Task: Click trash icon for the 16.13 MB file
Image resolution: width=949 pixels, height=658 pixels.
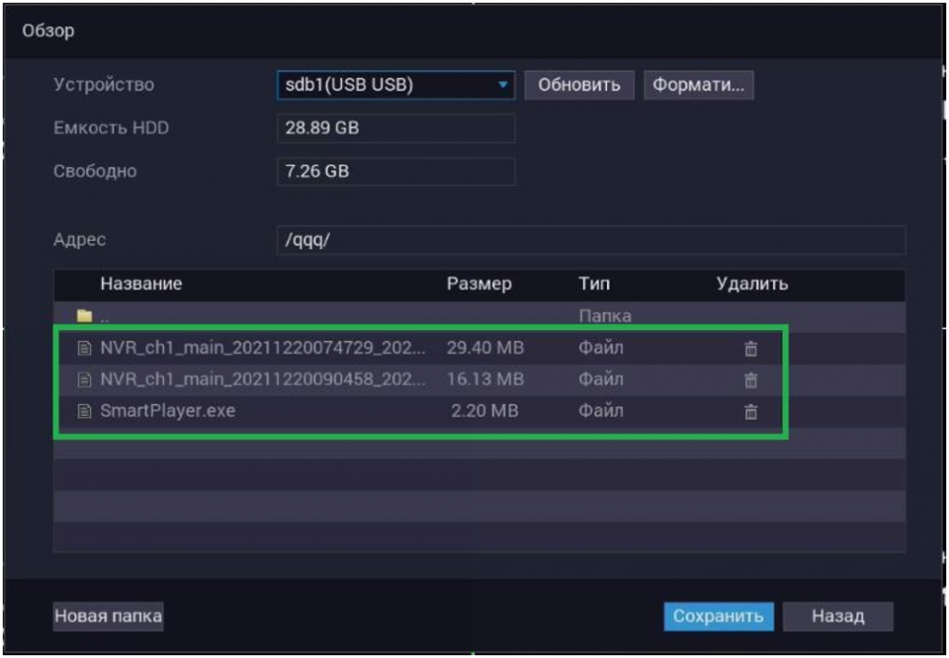Action: point(752,380)
